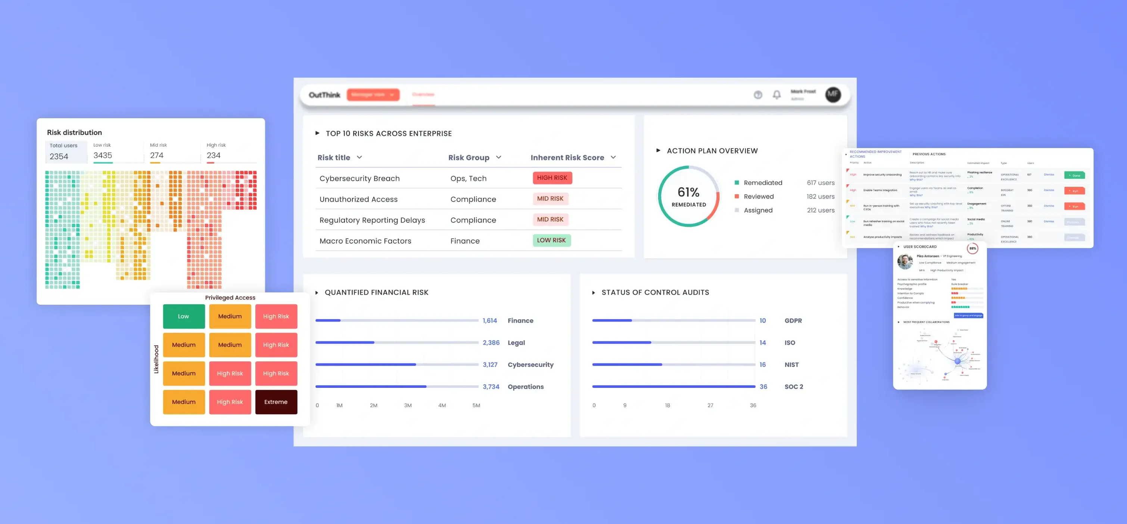Click Pika Antonsen's profile photo
This screenshot has width=1127, height=524.
(x=905, y=262)
